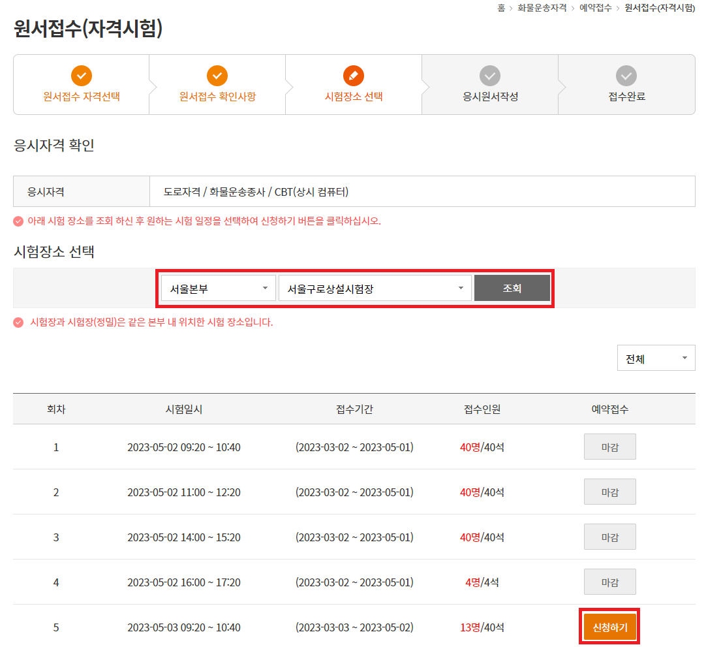This screenshot has height=647, width=721.
Task: Click the red check icon before the 시험 장소 instruction
Action: pos(17,220)
